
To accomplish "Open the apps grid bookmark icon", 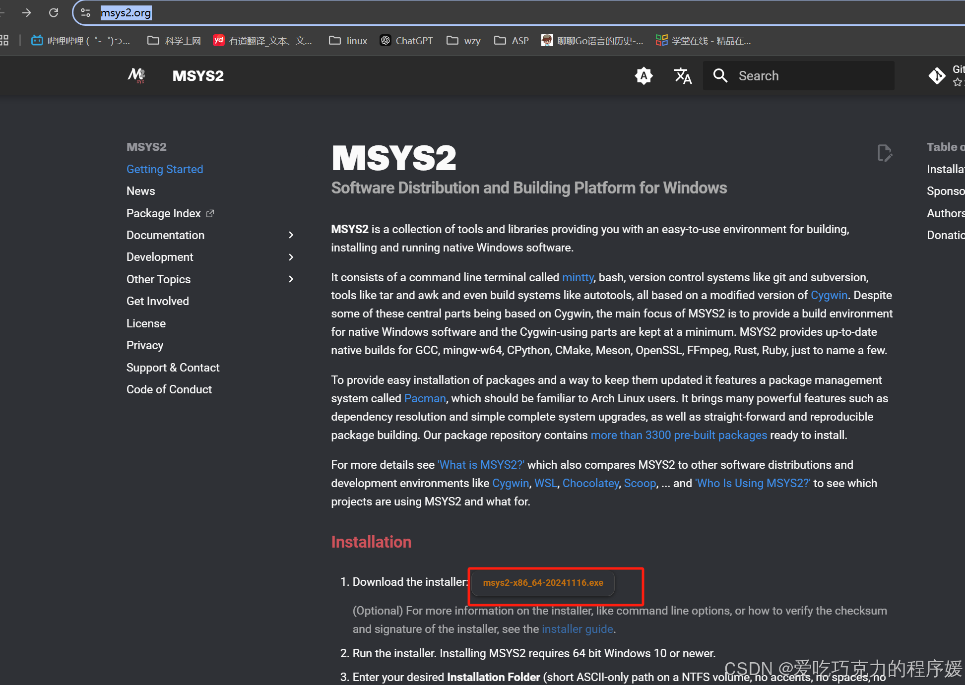I will point(4,41).
